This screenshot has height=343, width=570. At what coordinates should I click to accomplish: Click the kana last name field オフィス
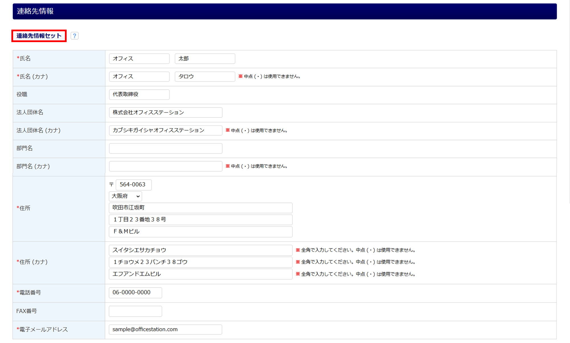(x=139, y=77)
